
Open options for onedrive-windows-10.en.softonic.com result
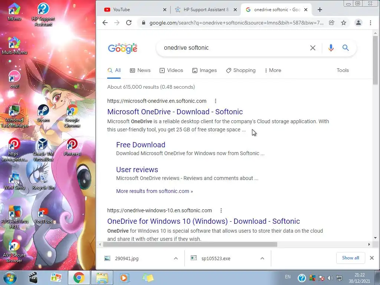pos(221,210)
